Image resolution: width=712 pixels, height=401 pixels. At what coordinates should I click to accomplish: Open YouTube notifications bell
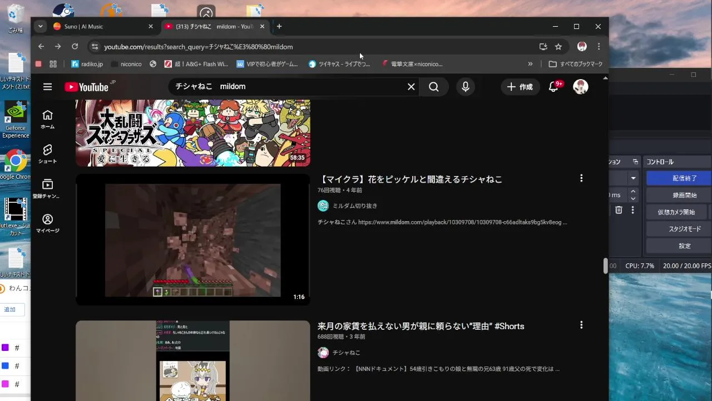[x=553, y=87]
